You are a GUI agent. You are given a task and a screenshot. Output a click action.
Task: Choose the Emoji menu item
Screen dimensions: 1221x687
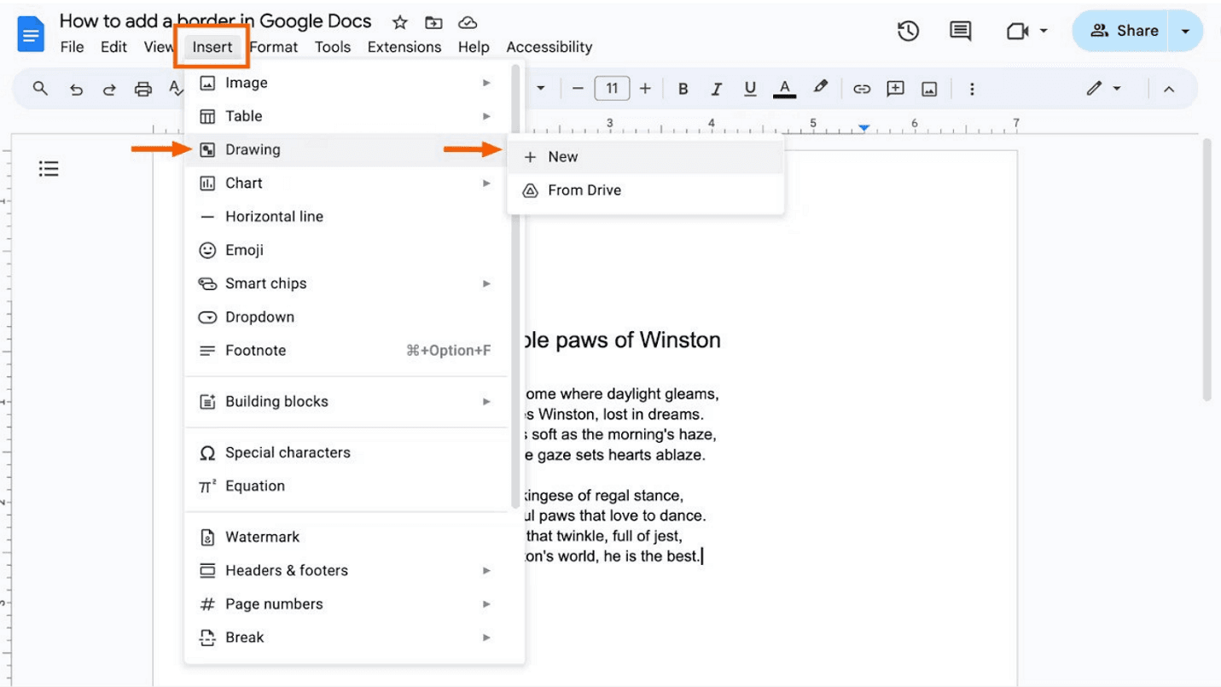click(x=346, y=250)
